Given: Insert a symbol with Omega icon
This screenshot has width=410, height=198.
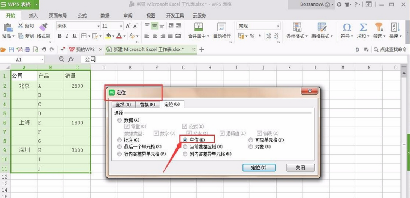Looking at the screenshot, I should (347, 27).
